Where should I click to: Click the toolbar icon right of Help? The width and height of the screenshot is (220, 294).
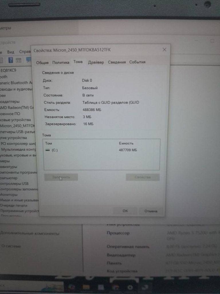(19, 60)
